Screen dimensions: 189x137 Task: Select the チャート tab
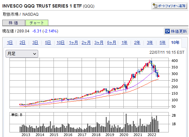[x=37, y=23]
